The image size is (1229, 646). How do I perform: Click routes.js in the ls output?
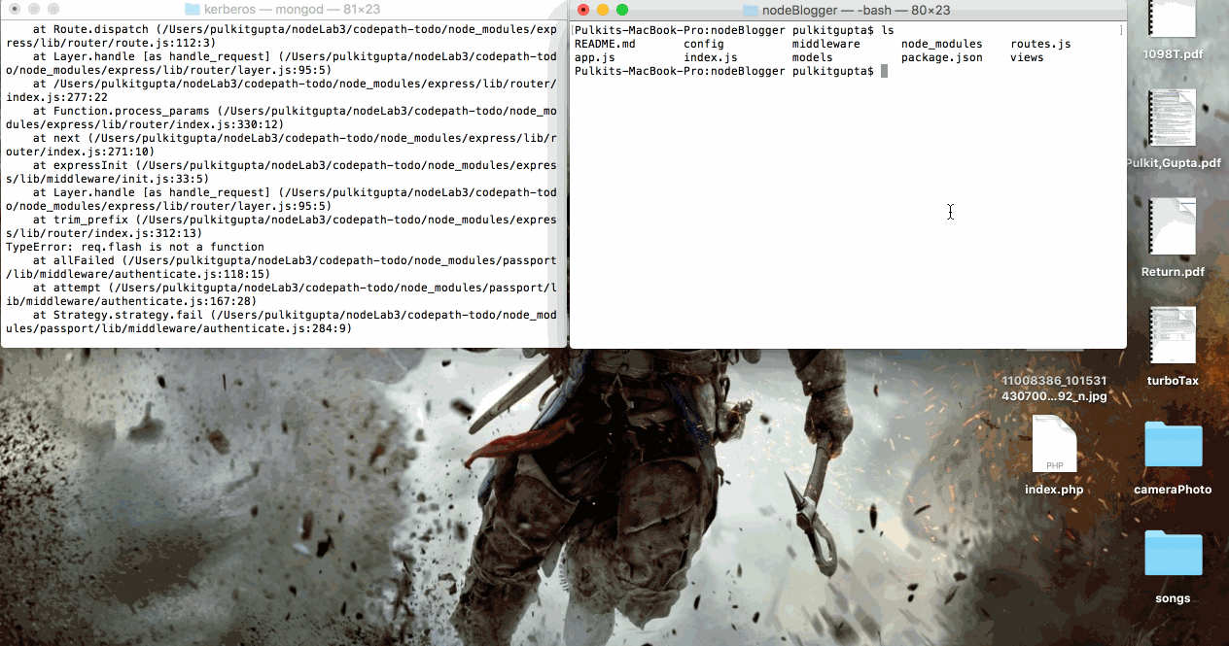pos(1040,44)
